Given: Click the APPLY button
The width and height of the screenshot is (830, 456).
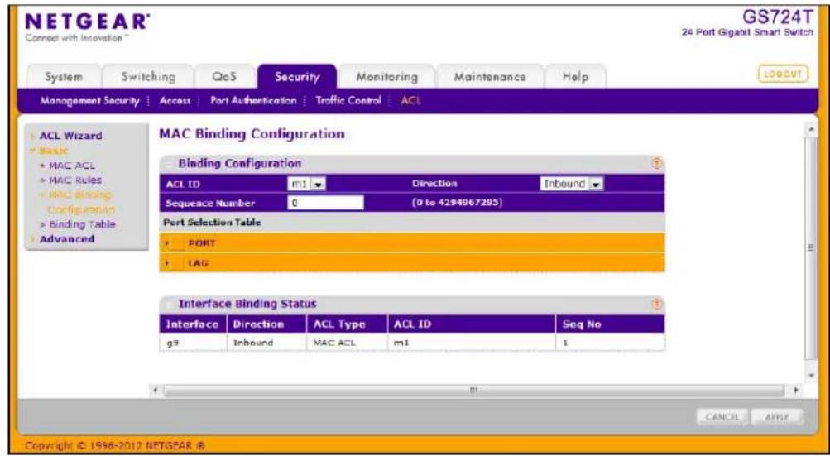Looking at the screenshot, I should (776, 417).
